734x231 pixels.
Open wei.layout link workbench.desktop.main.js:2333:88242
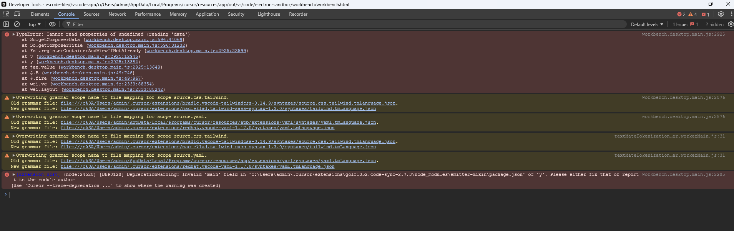point(113,89)
